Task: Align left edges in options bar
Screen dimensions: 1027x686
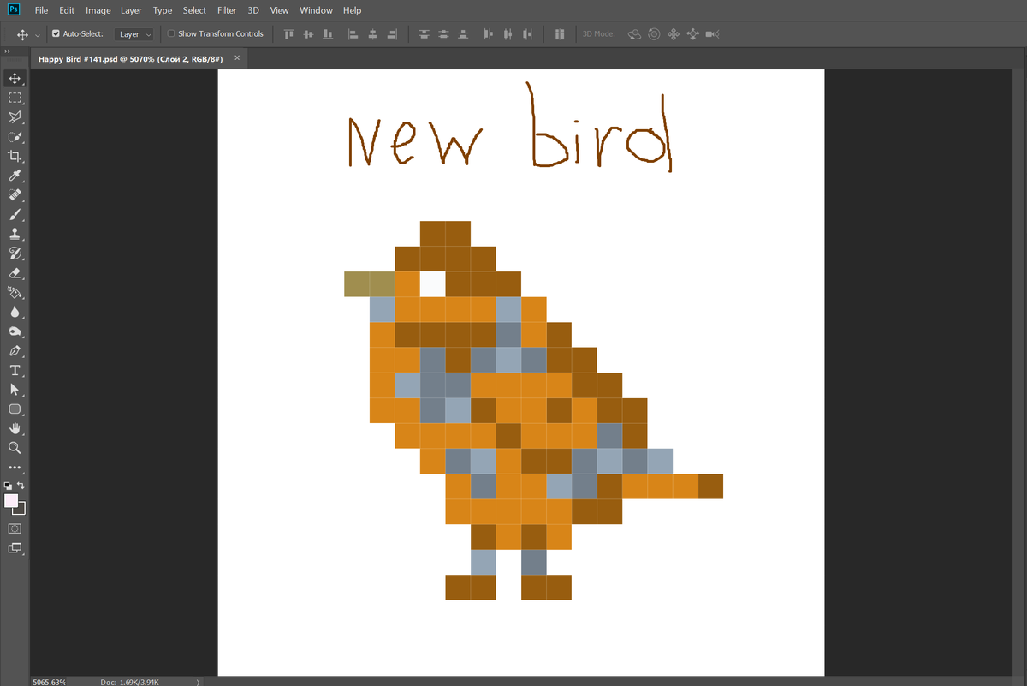Action: [353, 34]
